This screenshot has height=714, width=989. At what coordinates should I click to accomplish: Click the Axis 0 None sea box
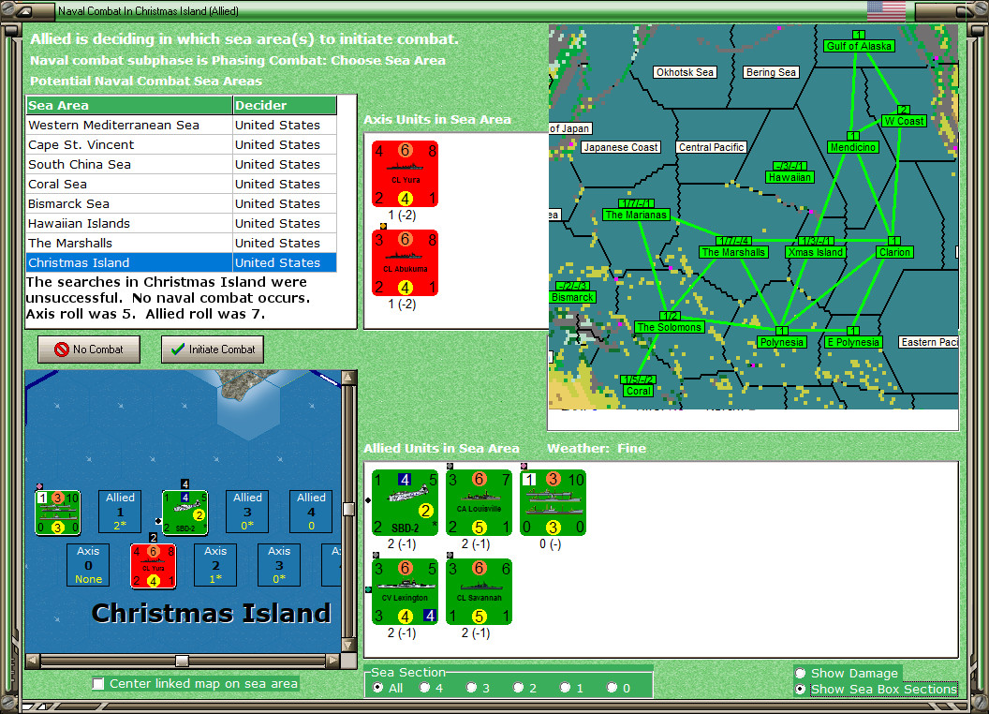[x=88, y=565]
